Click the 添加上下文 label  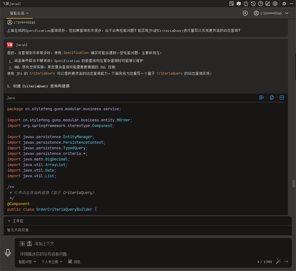coord(44,244)
